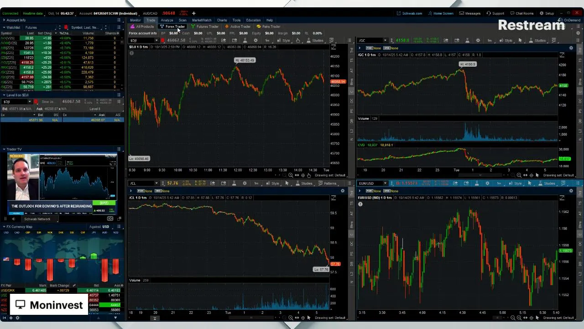Open settings gear on the /CL chart toolbar
The image size is (584, 329).
pos(245,183)
